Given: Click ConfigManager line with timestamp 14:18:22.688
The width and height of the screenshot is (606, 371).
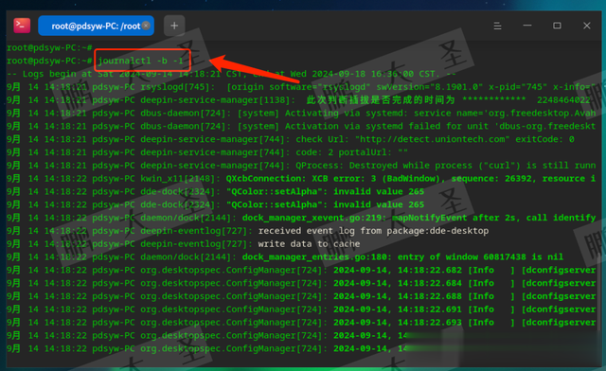Looking at the screenshot, I should coord(301,297).
